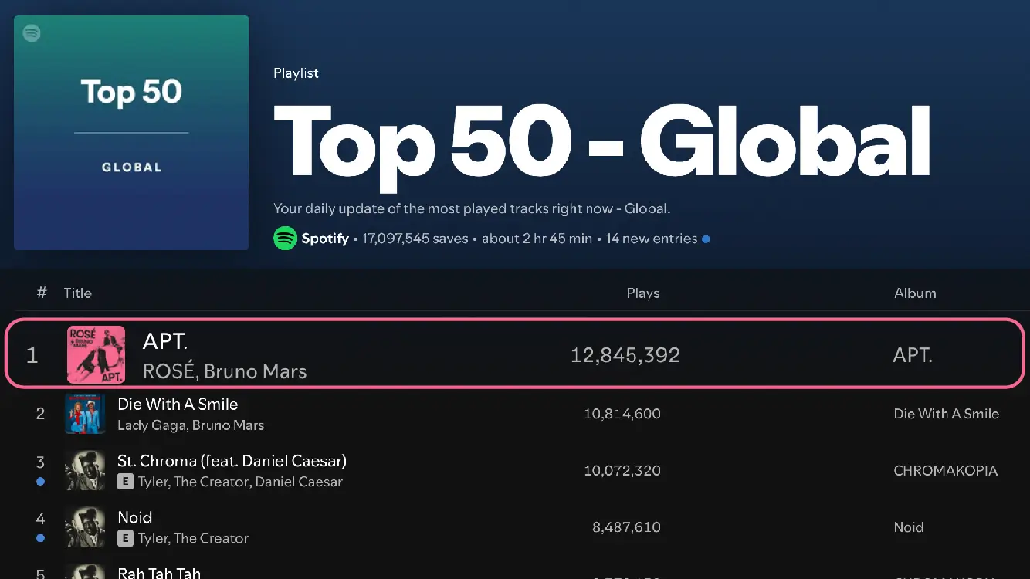Viewport: 1030px width, 579px height.
Task: Click St. Chroma (feat. Daniel Caesar) title
Action: 232,461
